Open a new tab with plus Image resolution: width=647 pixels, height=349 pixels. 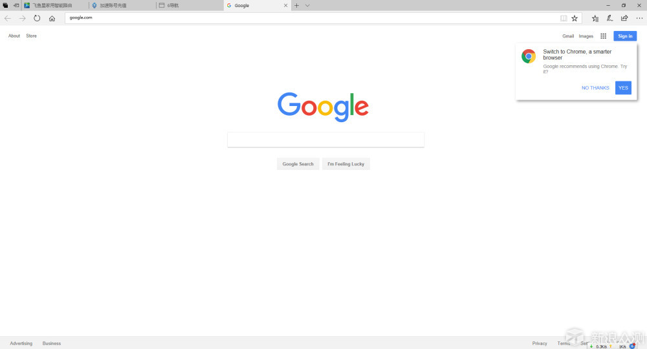[x=296, y=5]
